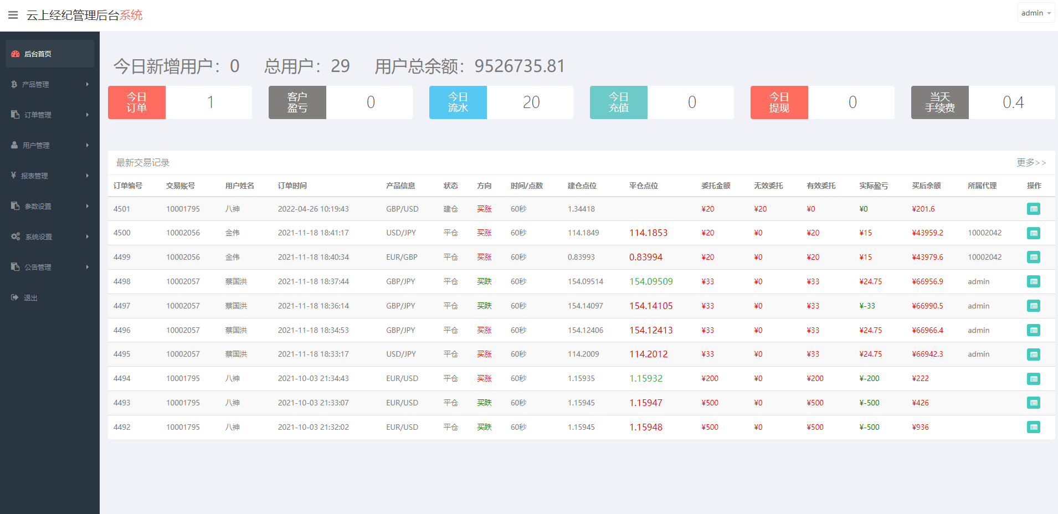
Task: Select the 报表管理 ¥ report icon
Action: coord(14,176)
